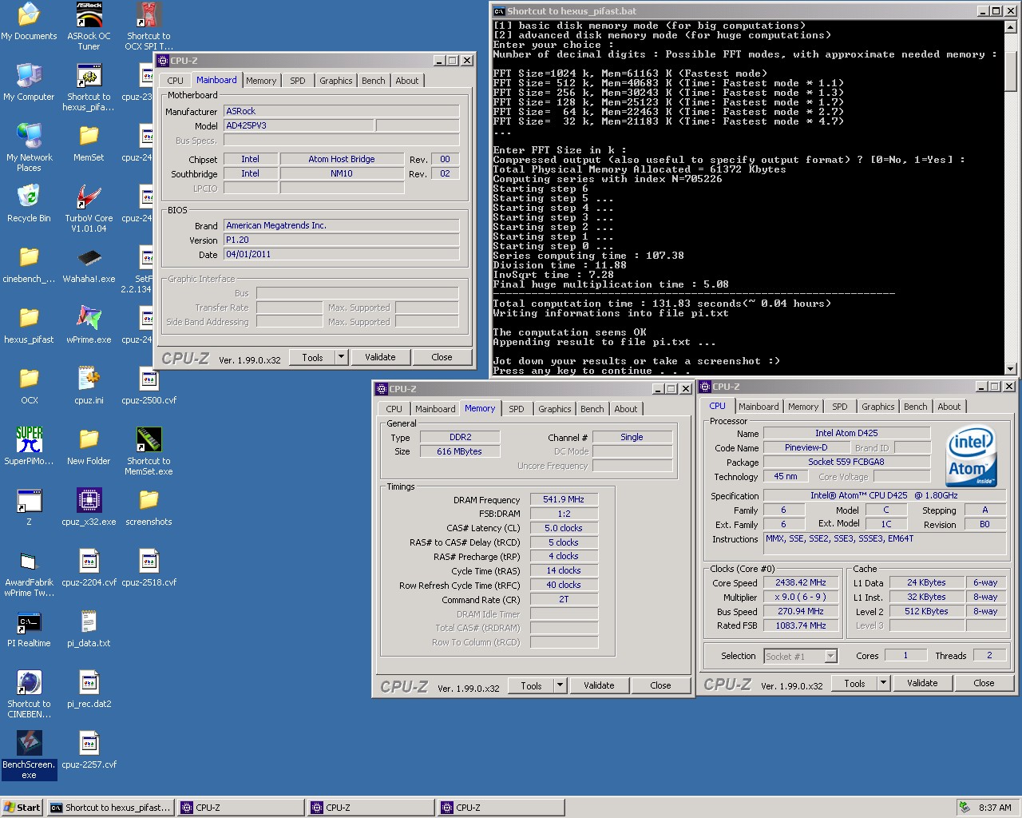Click DRAM Frequency value 541.9 MHz
Image resolution: width=1022 pixels, height=818 pixels.
pos(564,500)
